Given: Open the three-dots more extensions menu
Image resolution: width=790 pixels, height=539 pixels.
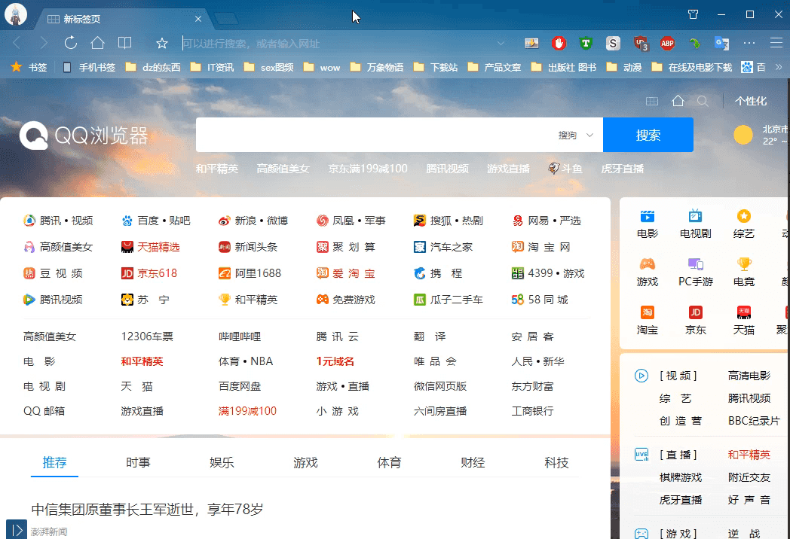Looking at the screenshot, I should coord(749,43).
